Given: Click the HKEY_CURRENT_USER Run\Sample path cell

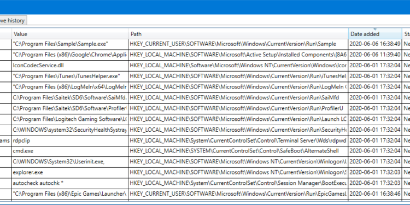Looking at the screenshot, I should click(238, 44).
